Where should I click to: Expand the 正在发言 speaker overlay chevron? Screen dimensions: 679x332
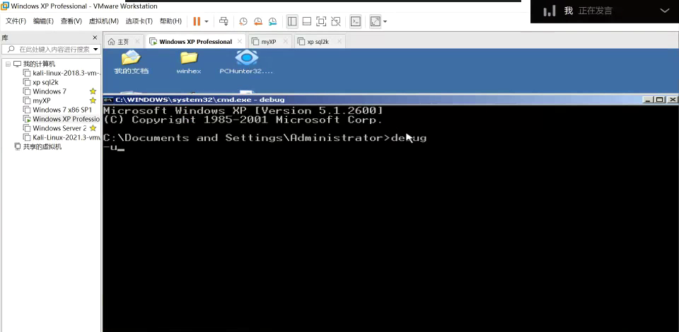point(665,11)
